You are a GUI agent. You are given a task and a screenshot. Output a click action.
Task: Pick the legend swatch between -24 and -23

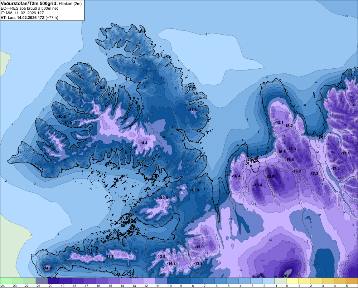(6, 280)
